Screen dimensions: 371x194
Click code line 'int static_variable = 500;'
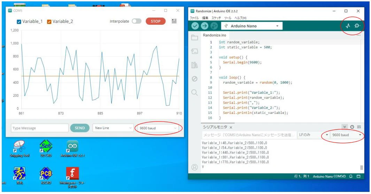point(245,47)
